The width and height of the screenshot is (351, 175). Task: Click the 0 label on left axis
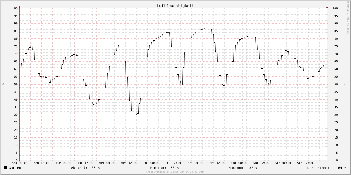pos(17,160)
